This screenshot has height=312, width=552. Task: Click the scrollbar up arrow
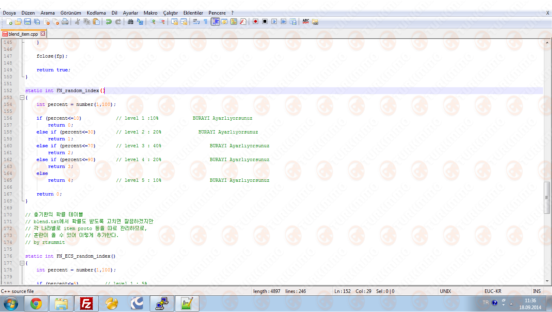(547, 42)
